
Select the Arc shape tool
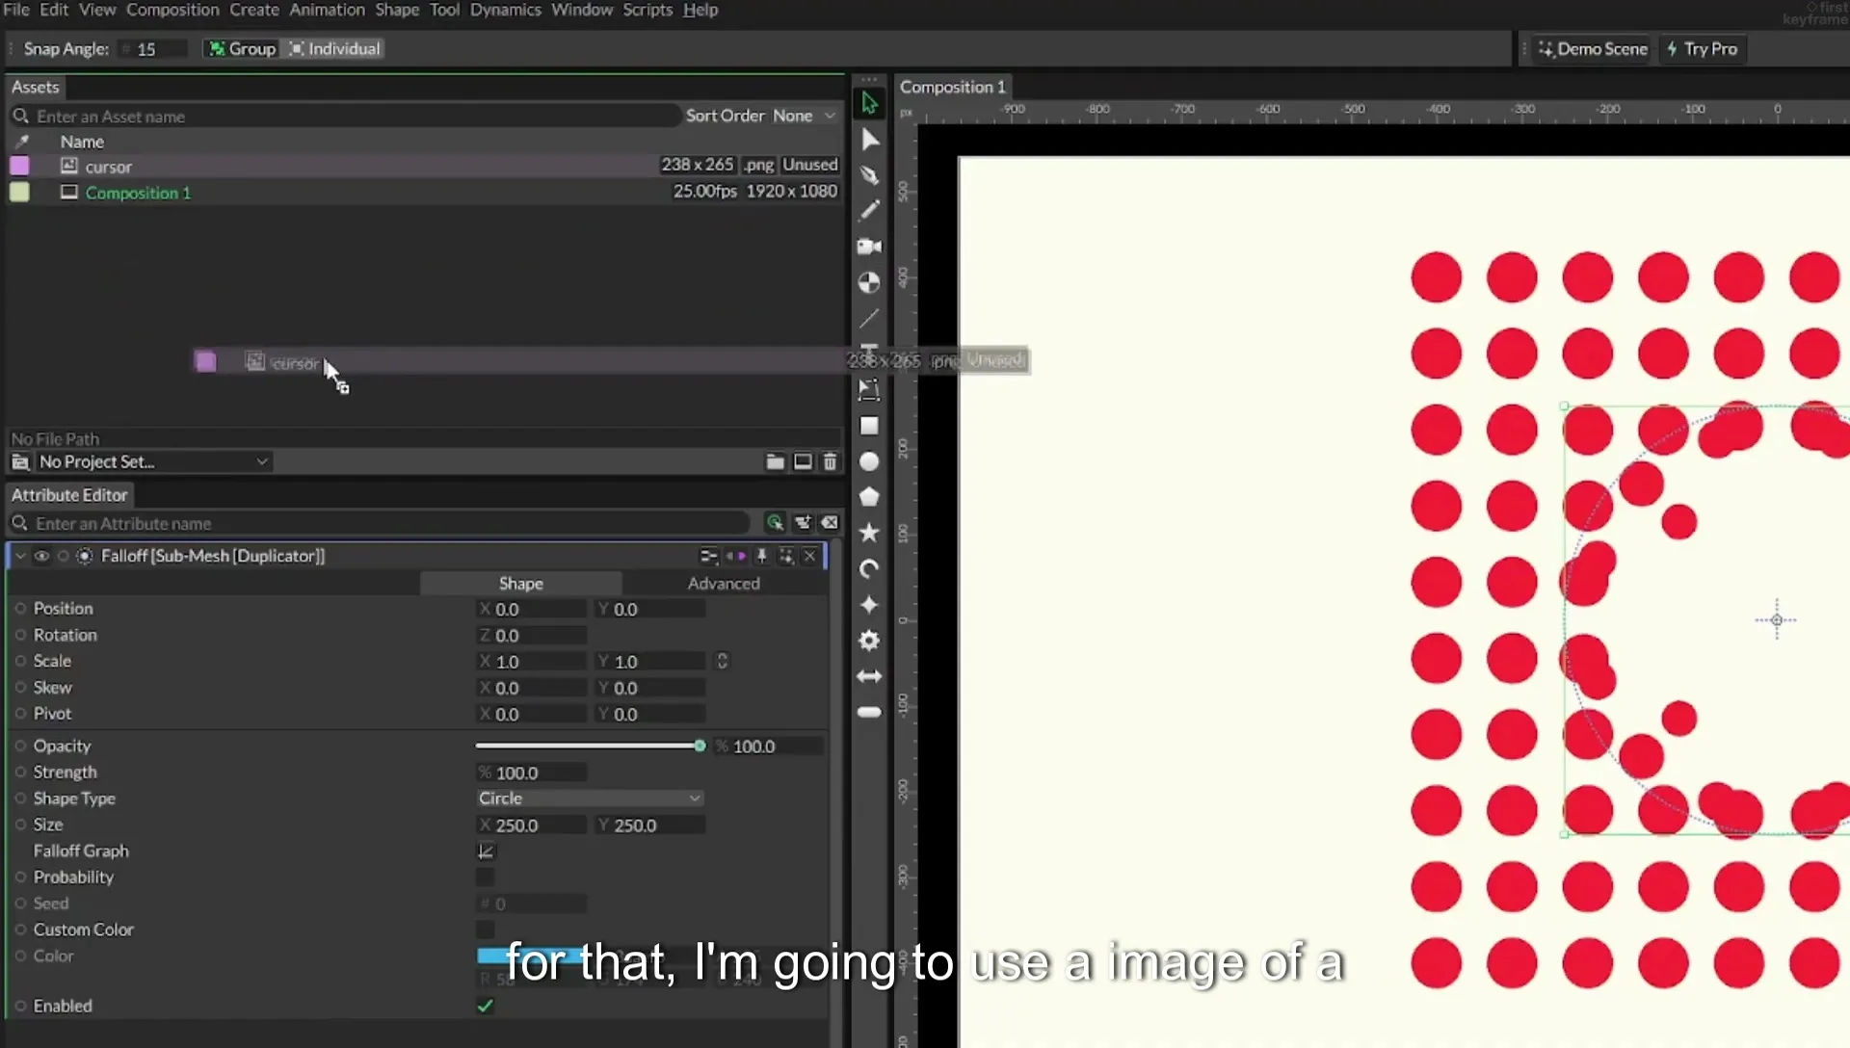[869, 569]
